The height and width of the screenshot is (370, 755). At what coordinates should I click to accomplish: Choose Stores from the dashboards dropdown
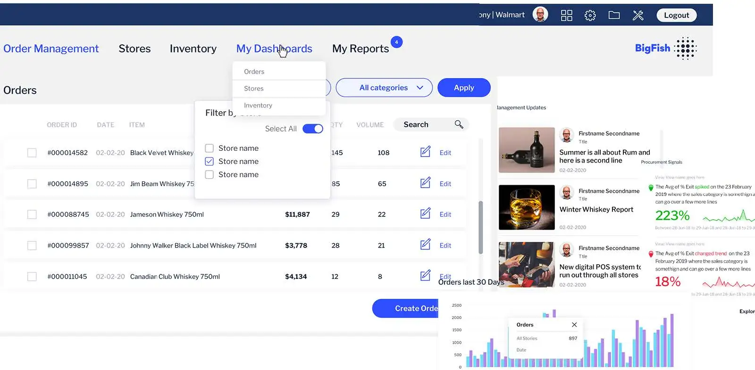[x=254, y=89]
